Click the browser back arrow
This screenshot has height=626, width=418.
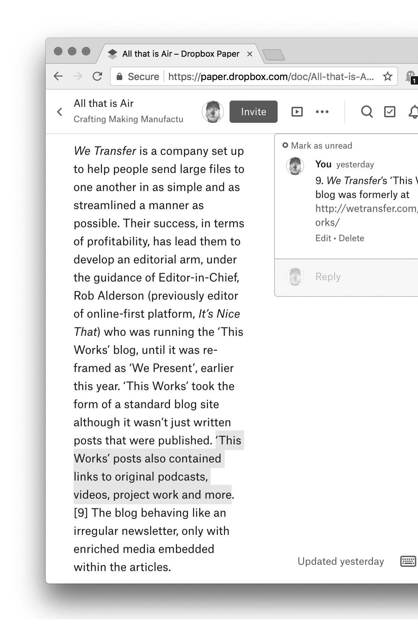pos(58,76)
